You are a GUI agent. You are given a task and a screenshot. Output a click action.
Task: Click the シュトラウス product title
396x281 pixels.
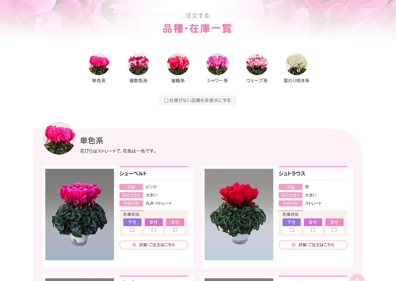(292, 173)
